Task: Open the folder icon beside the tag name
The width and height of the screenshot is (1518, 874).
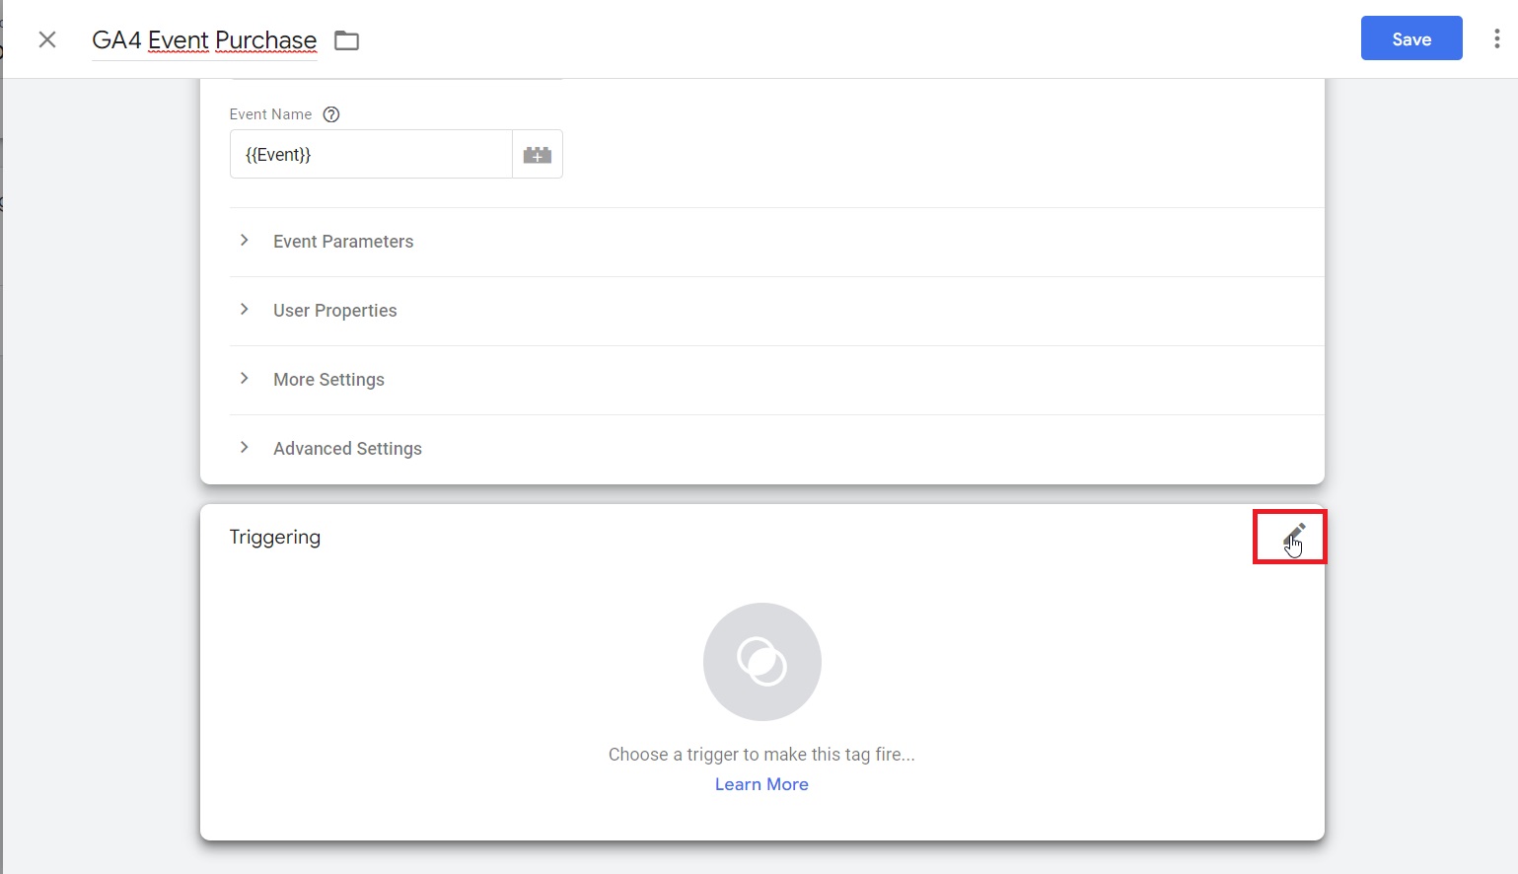Action: click(346, 40)
